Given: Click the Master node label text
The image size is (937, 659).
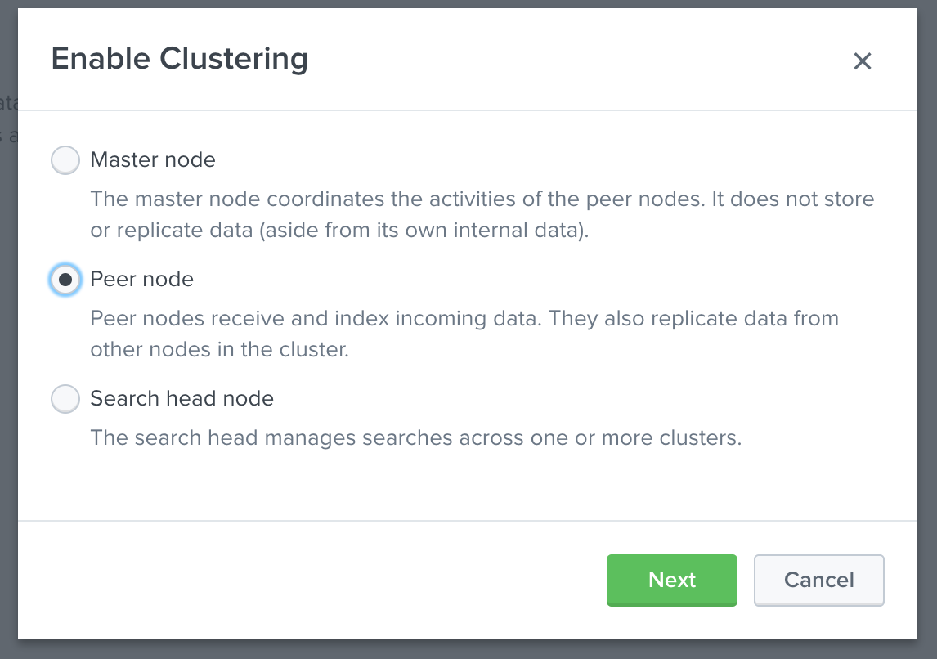Looking at the screenshot, I should click(x=153, y=160).
